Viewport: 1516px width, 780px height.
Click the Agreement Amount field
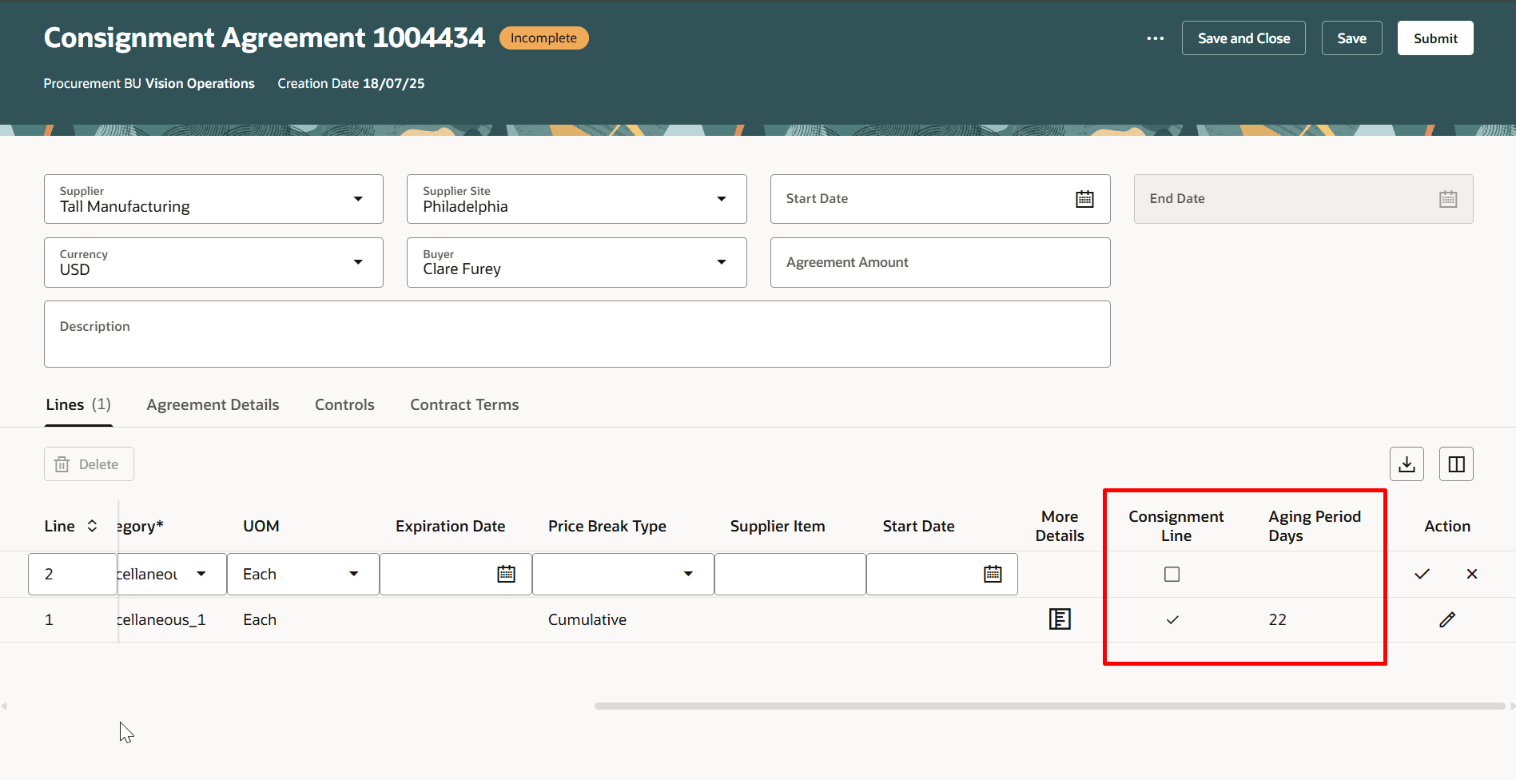pyautogui.click(x=940, y=262)
